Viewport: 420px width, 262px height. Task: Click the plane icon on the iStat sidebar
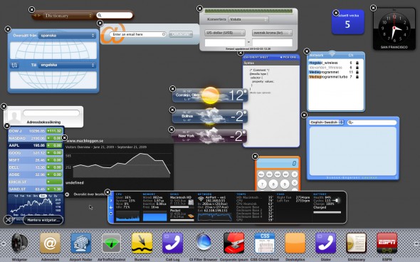point(111,207)
